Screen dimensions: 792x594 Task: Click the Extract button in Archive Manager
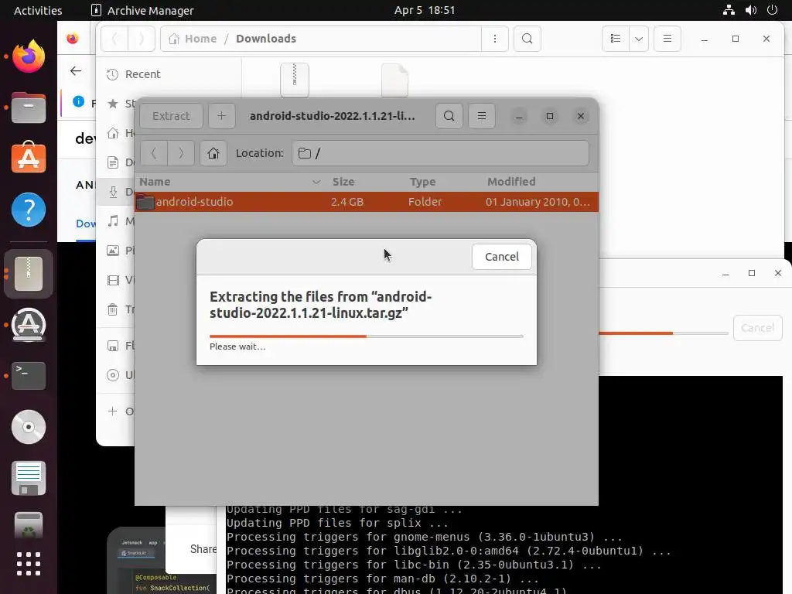pyautogui.click(x=171, y=116)
